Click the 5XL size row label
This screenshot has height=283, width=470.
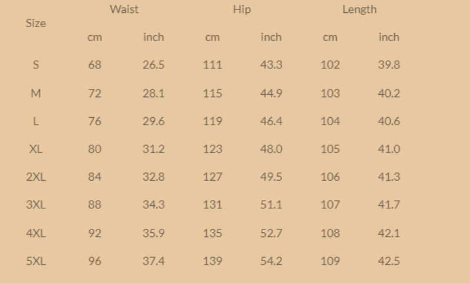pyautogui.click(x=36, y=261)
